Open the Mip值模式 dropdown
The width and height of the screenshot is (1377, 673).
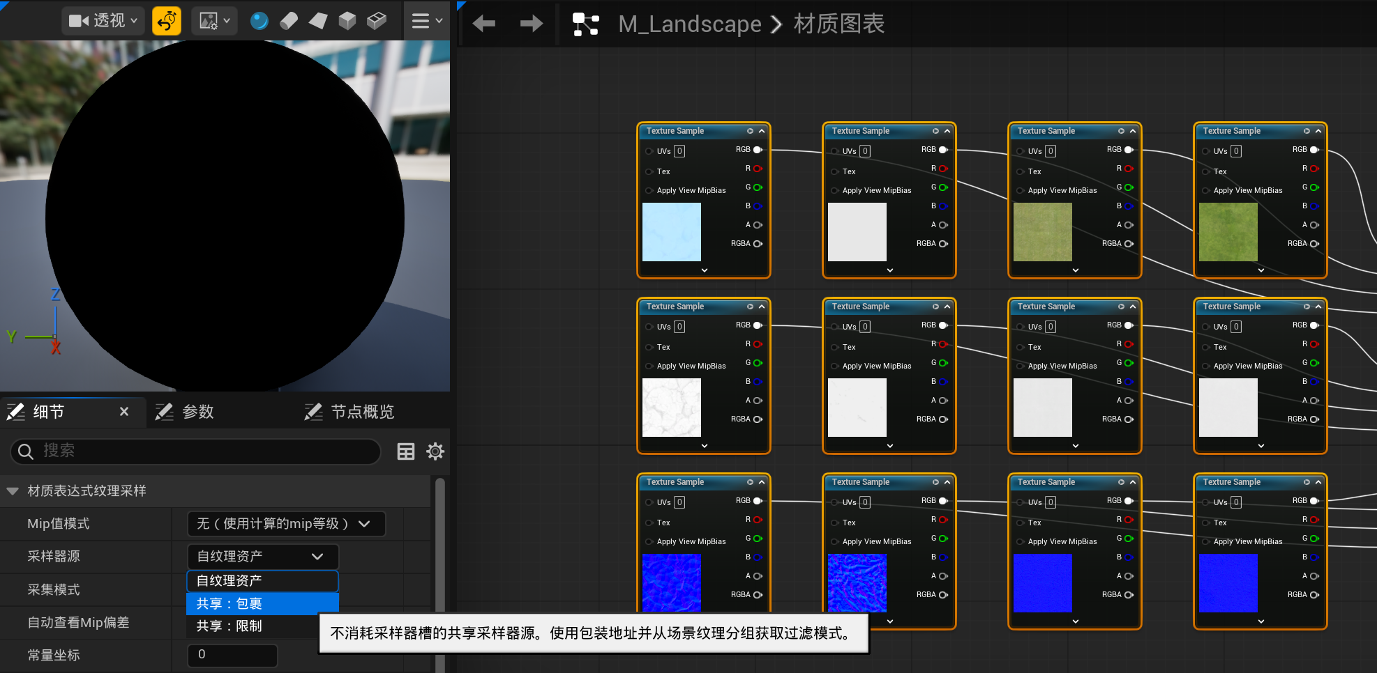[286, 524]
